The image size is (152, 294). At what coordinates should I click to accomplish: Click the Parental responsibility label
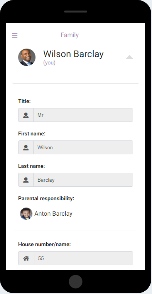coord(46,199)
